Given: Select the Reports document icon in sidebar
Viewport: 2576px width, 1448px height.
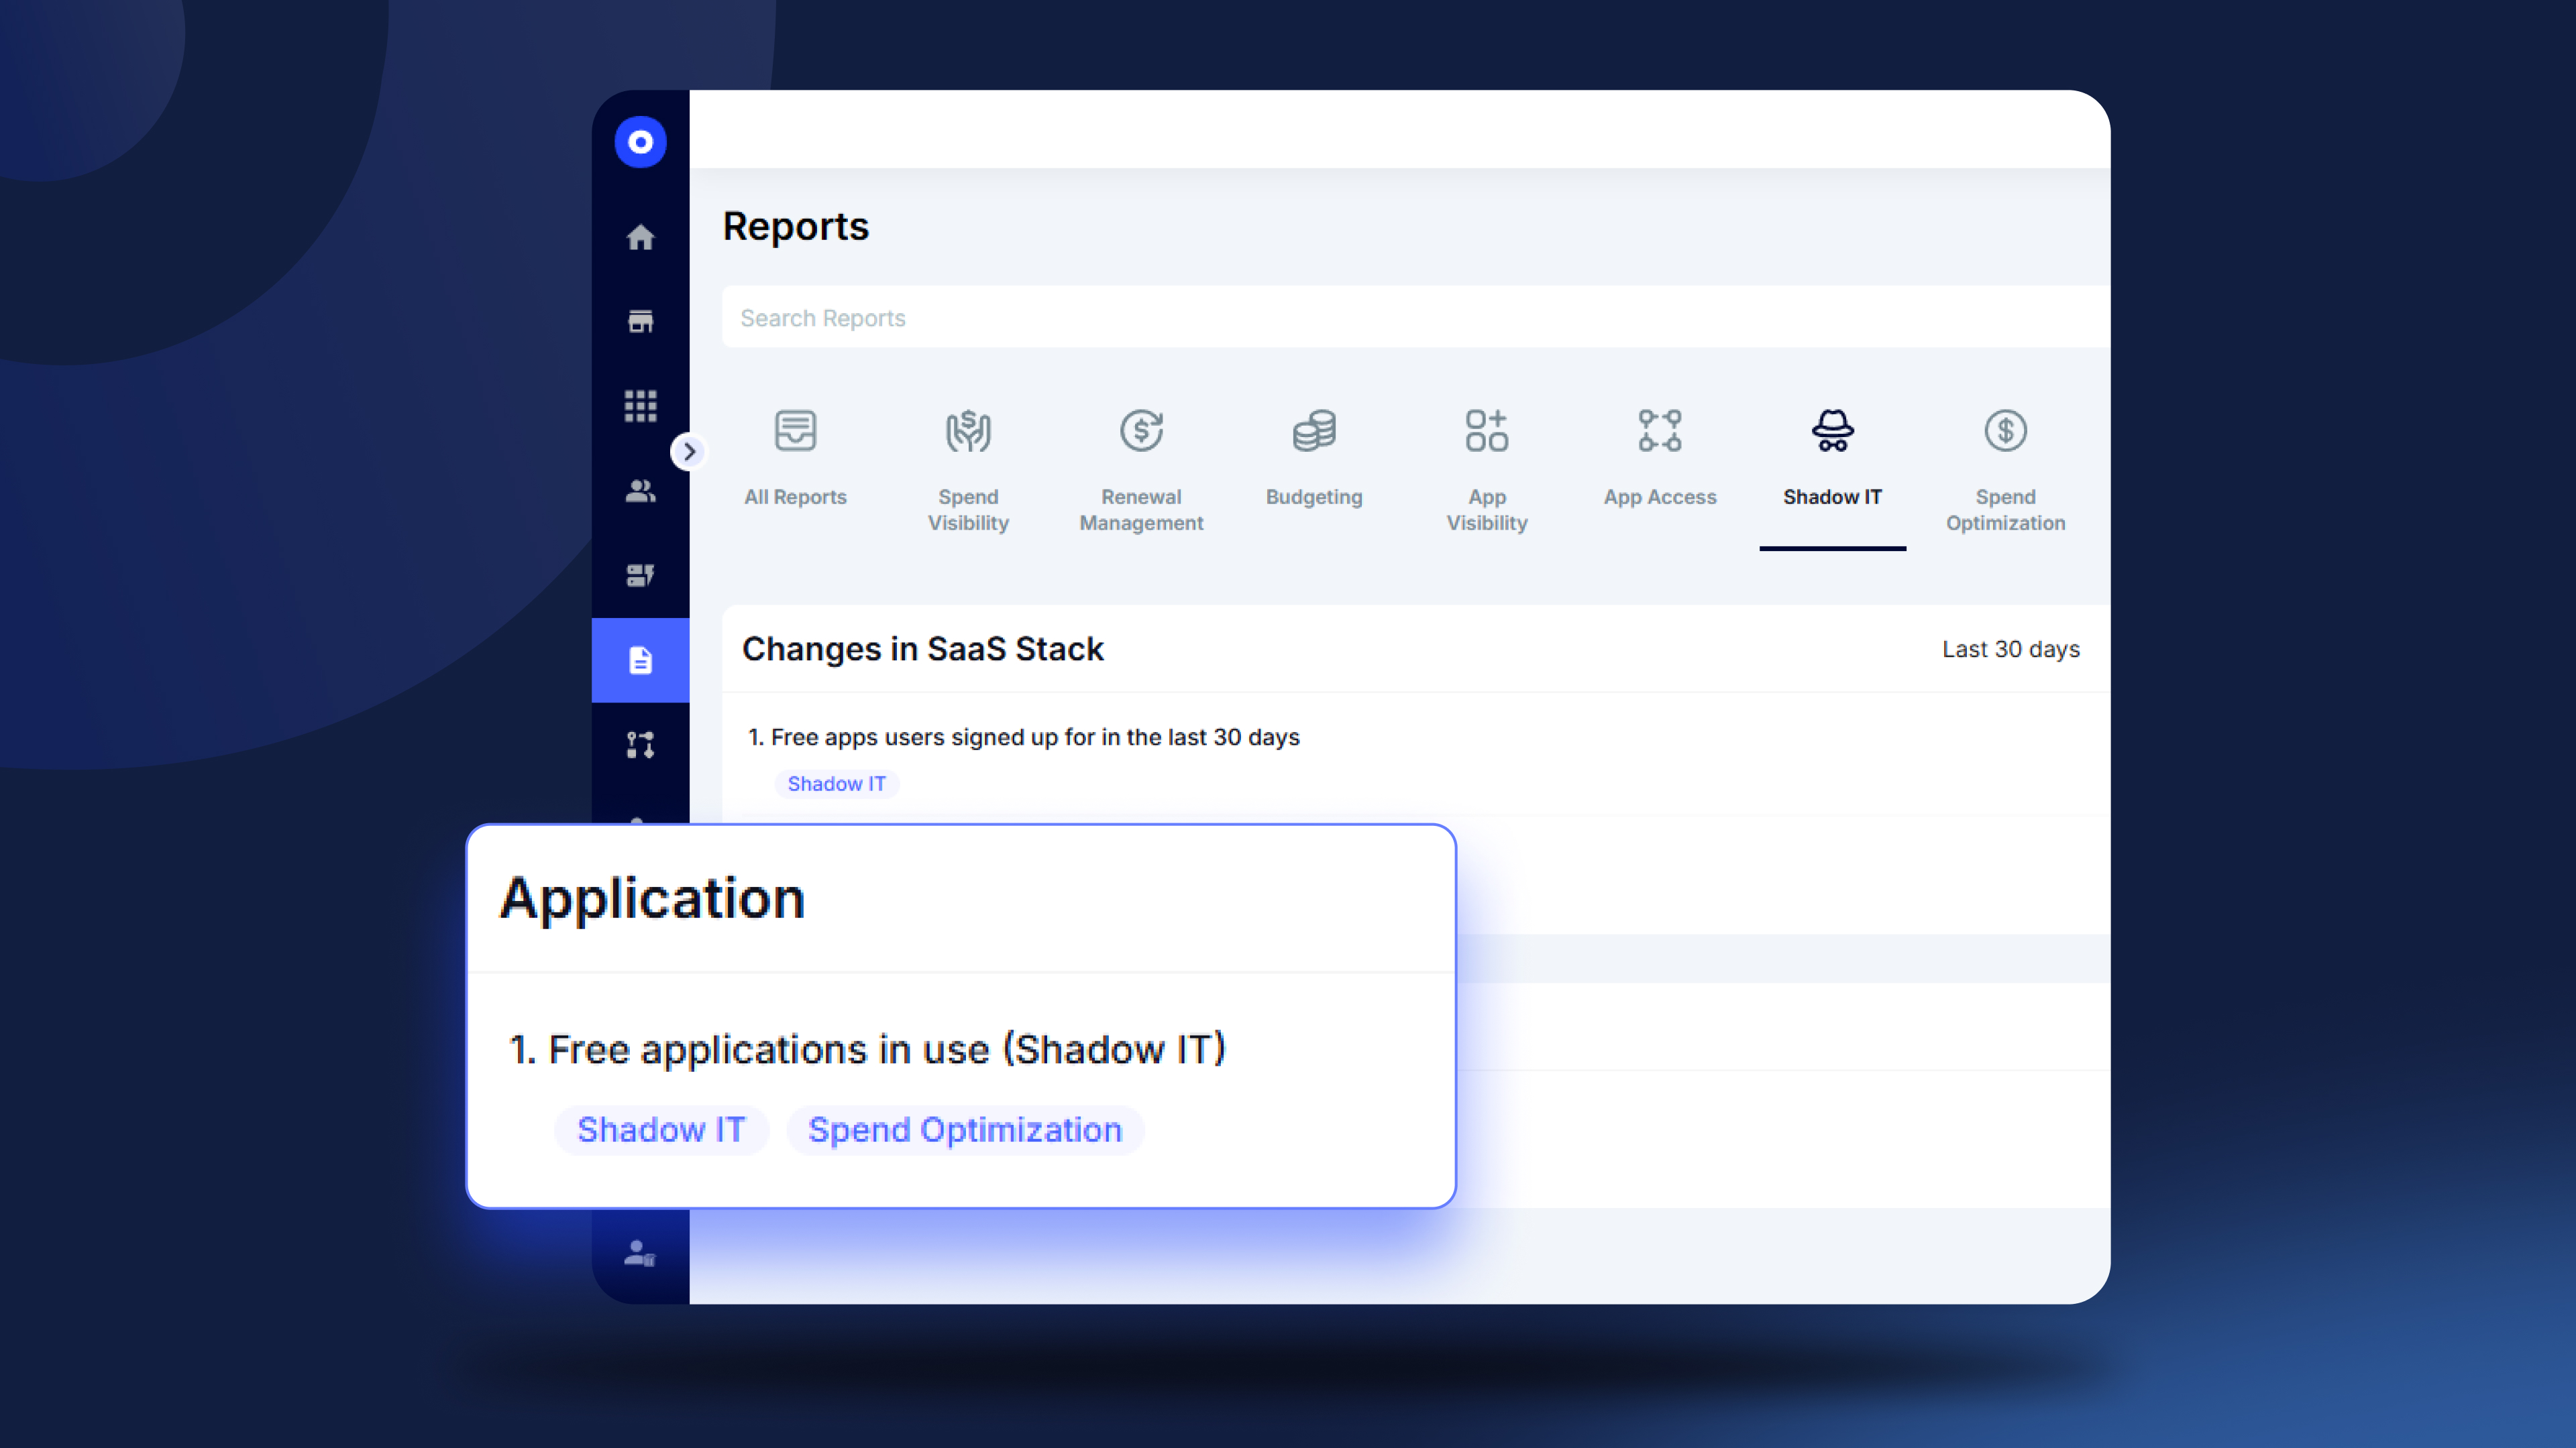Looking at the screenshot, I should [x=640, y=660].
